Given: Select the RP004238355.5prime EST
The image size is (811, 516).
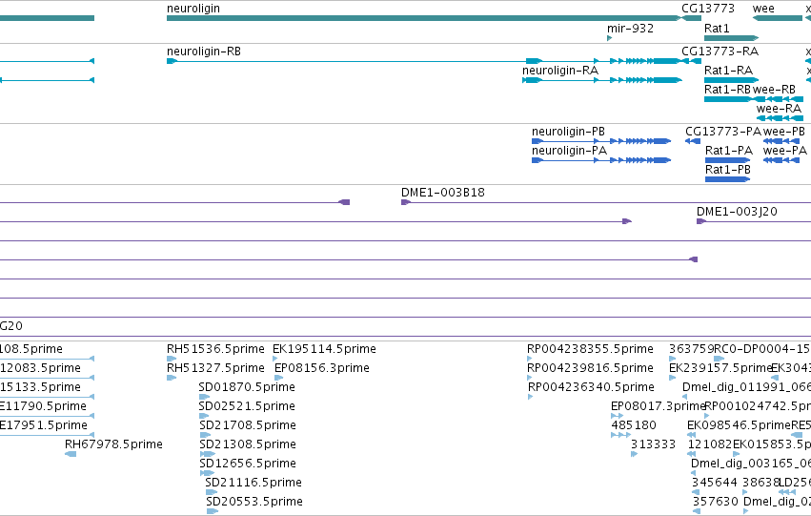Looking at the screenshot, I should [590, 349].
